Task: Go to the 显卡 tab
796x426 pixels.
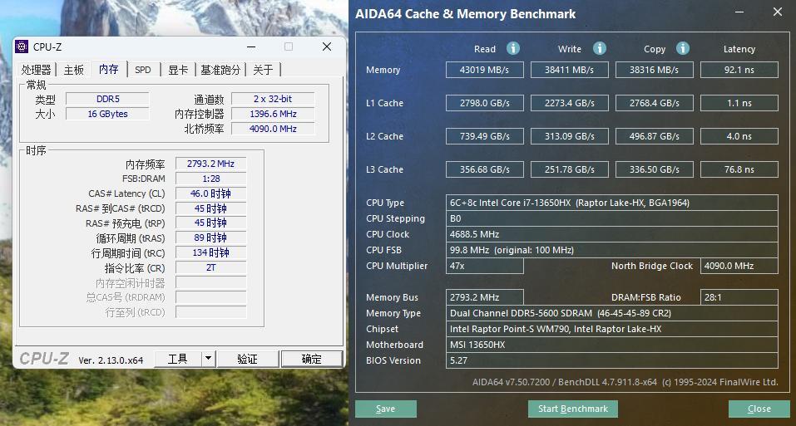Action: [178, 70]
